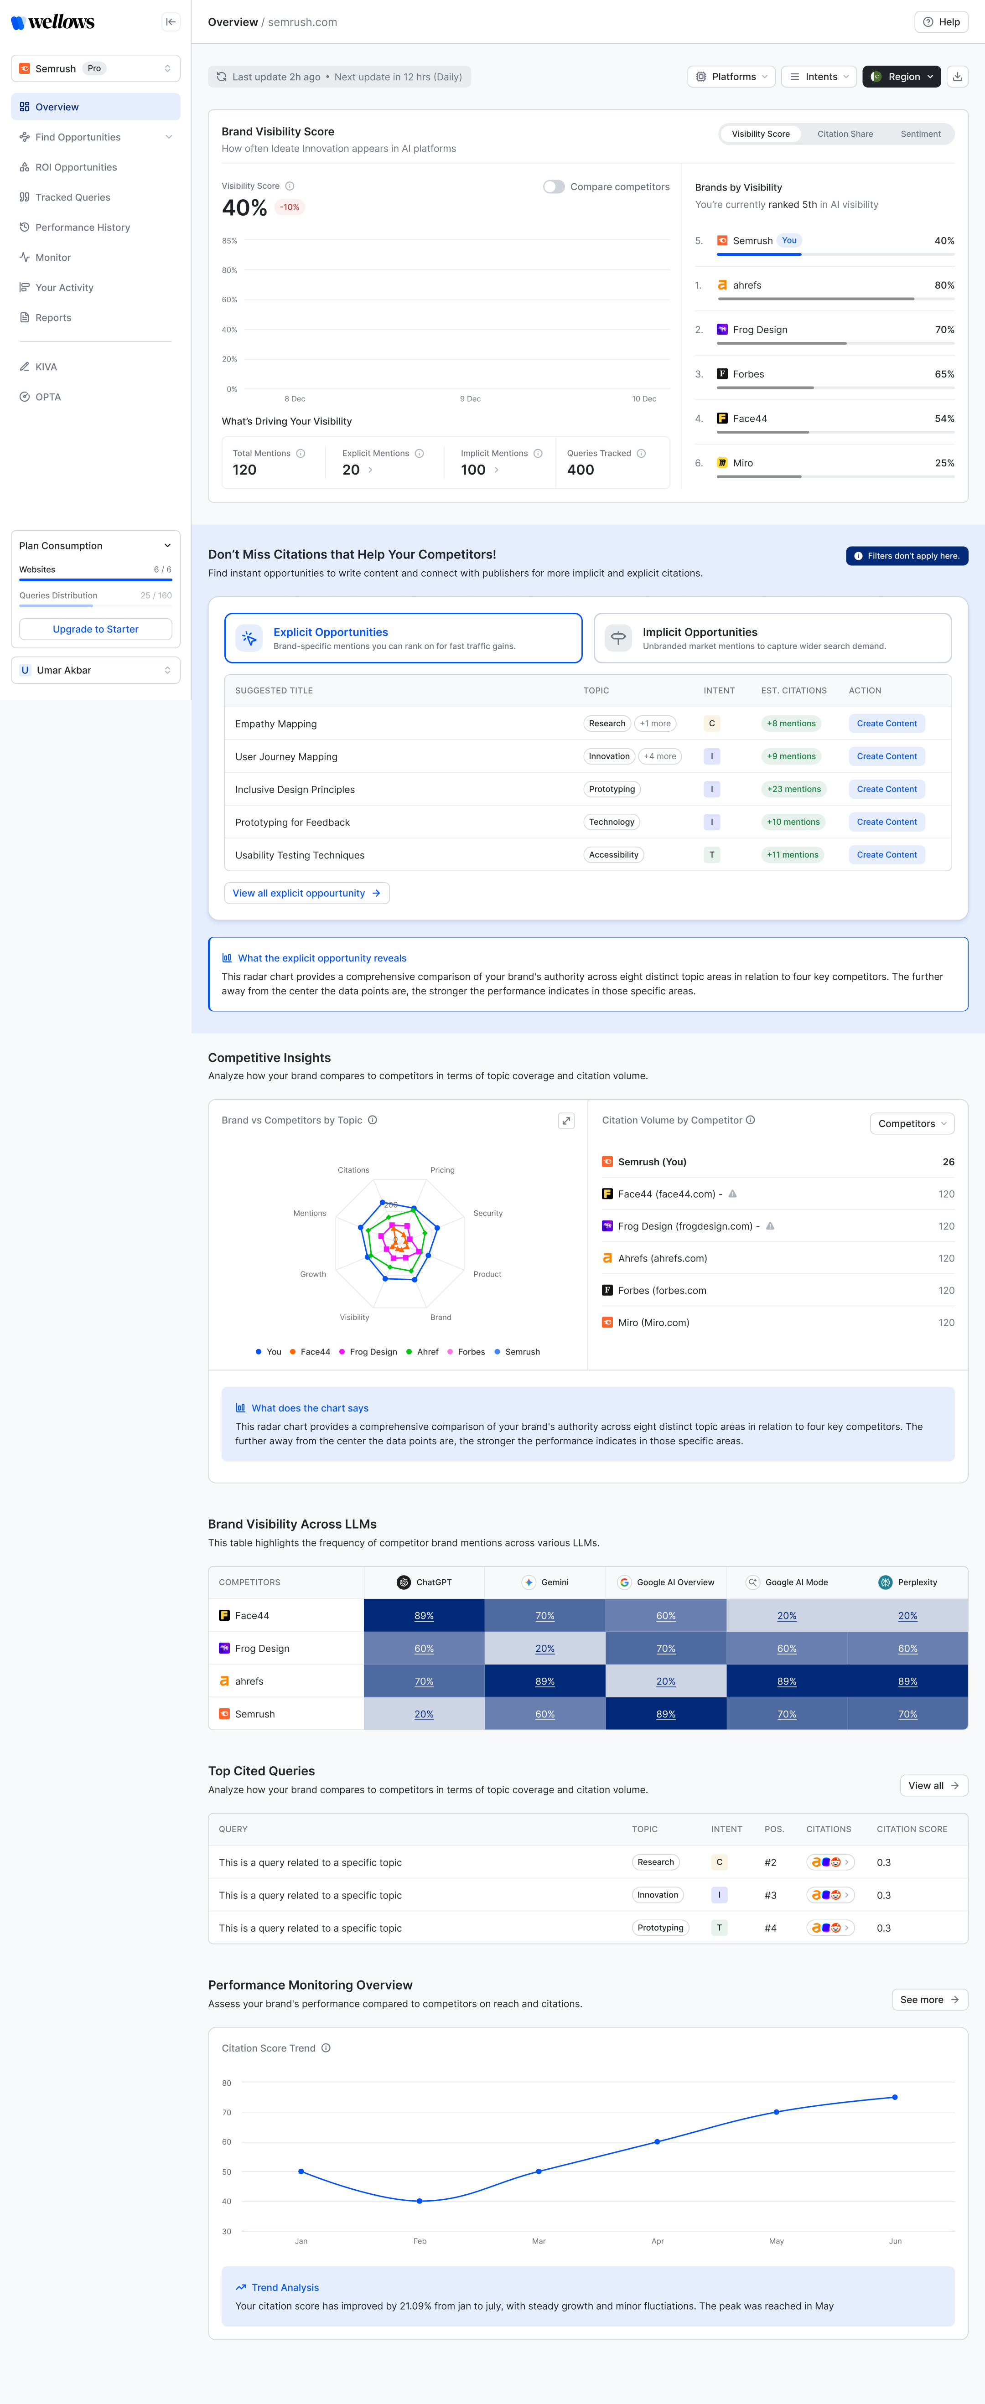Click View all explicit oppourtunity link
Screen dimensions: 985x2404
point(306,893)
